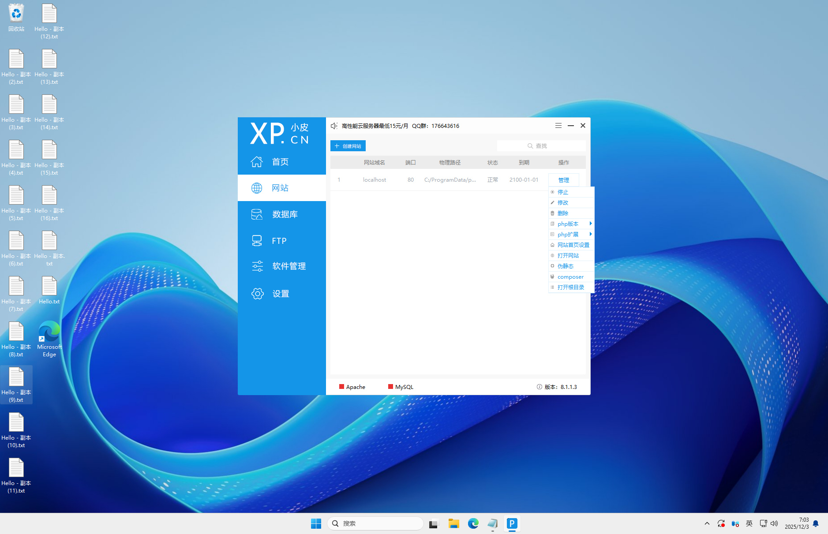Click the network icon in tray
The height and width of the screenshot is (534, 828).
(763, 523)
